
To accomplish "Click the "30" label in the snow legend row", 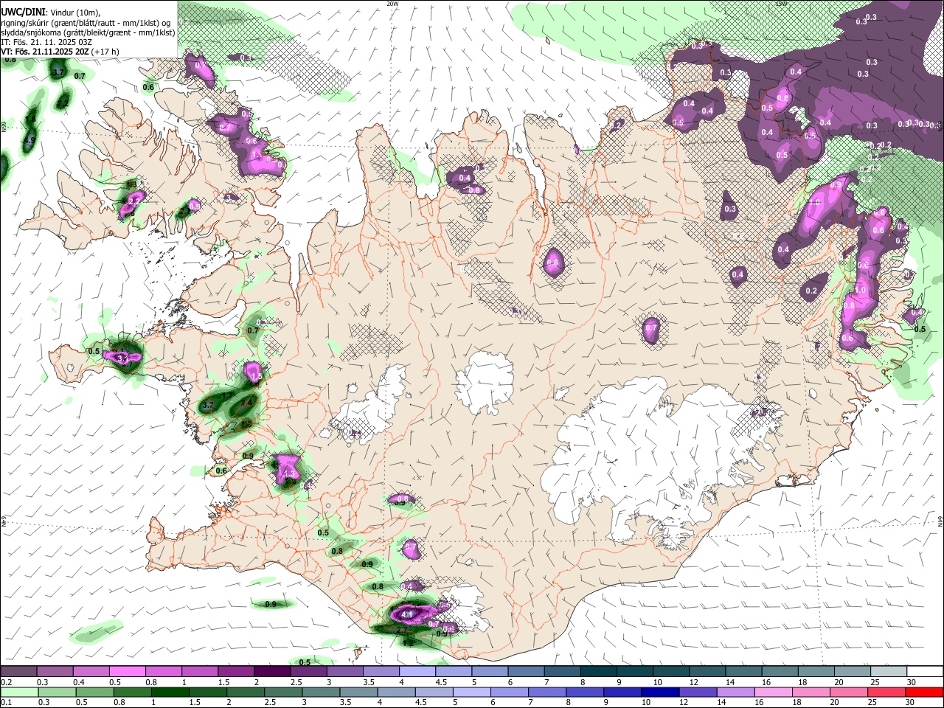I will [x=911, y=682].
